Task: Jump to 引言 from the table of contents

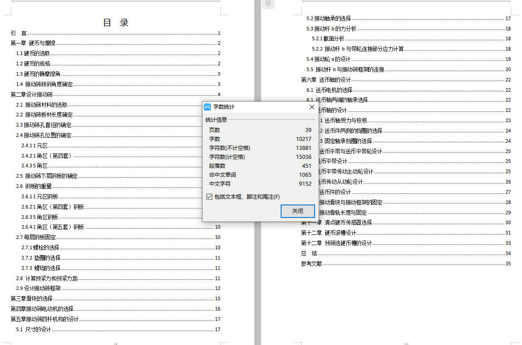Action: pyautogui.click(x=16, y=33)
